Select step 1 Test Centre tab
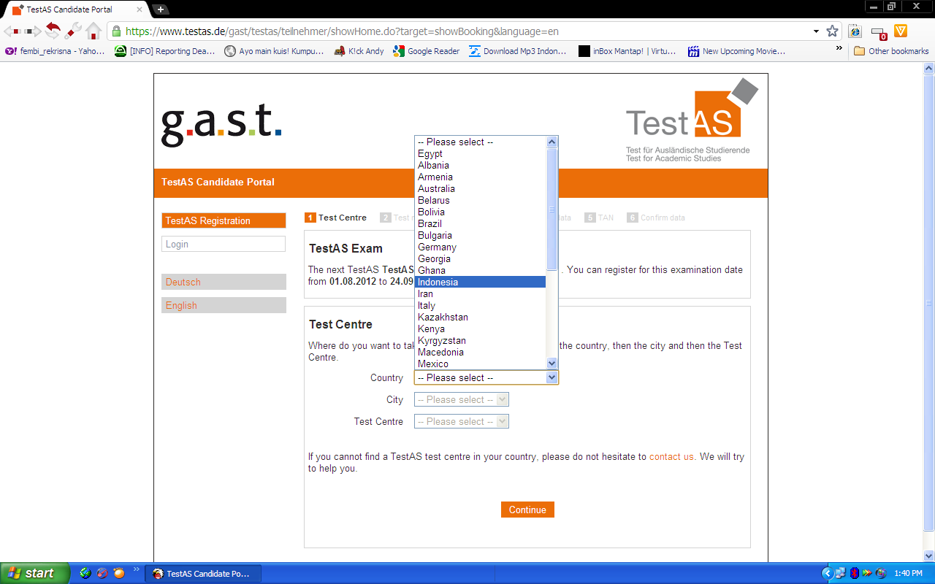This screenshot has height=584, width=935. tap(336, 218)
